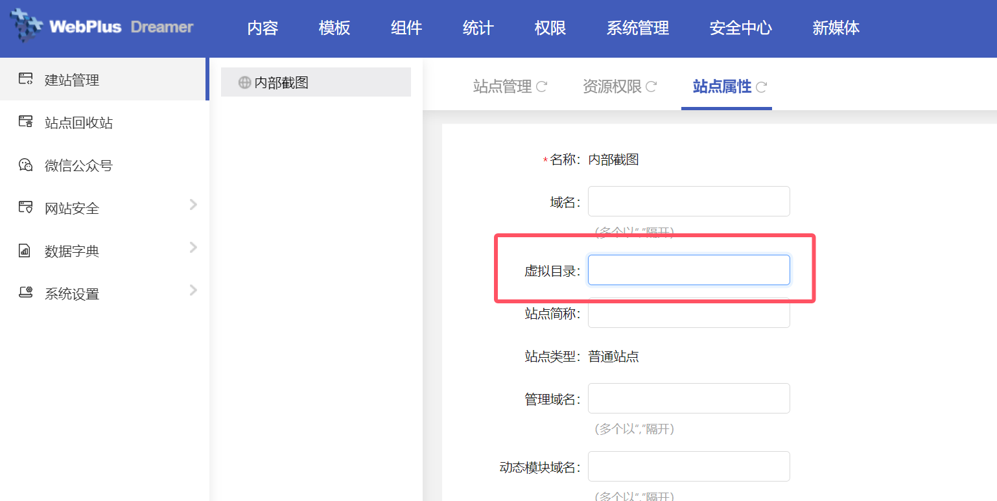Click the 网站安全 shield icon
Image resolution: width=997 pixels, height=501 pixels.
pyautogui.click(x=25, y=208)
